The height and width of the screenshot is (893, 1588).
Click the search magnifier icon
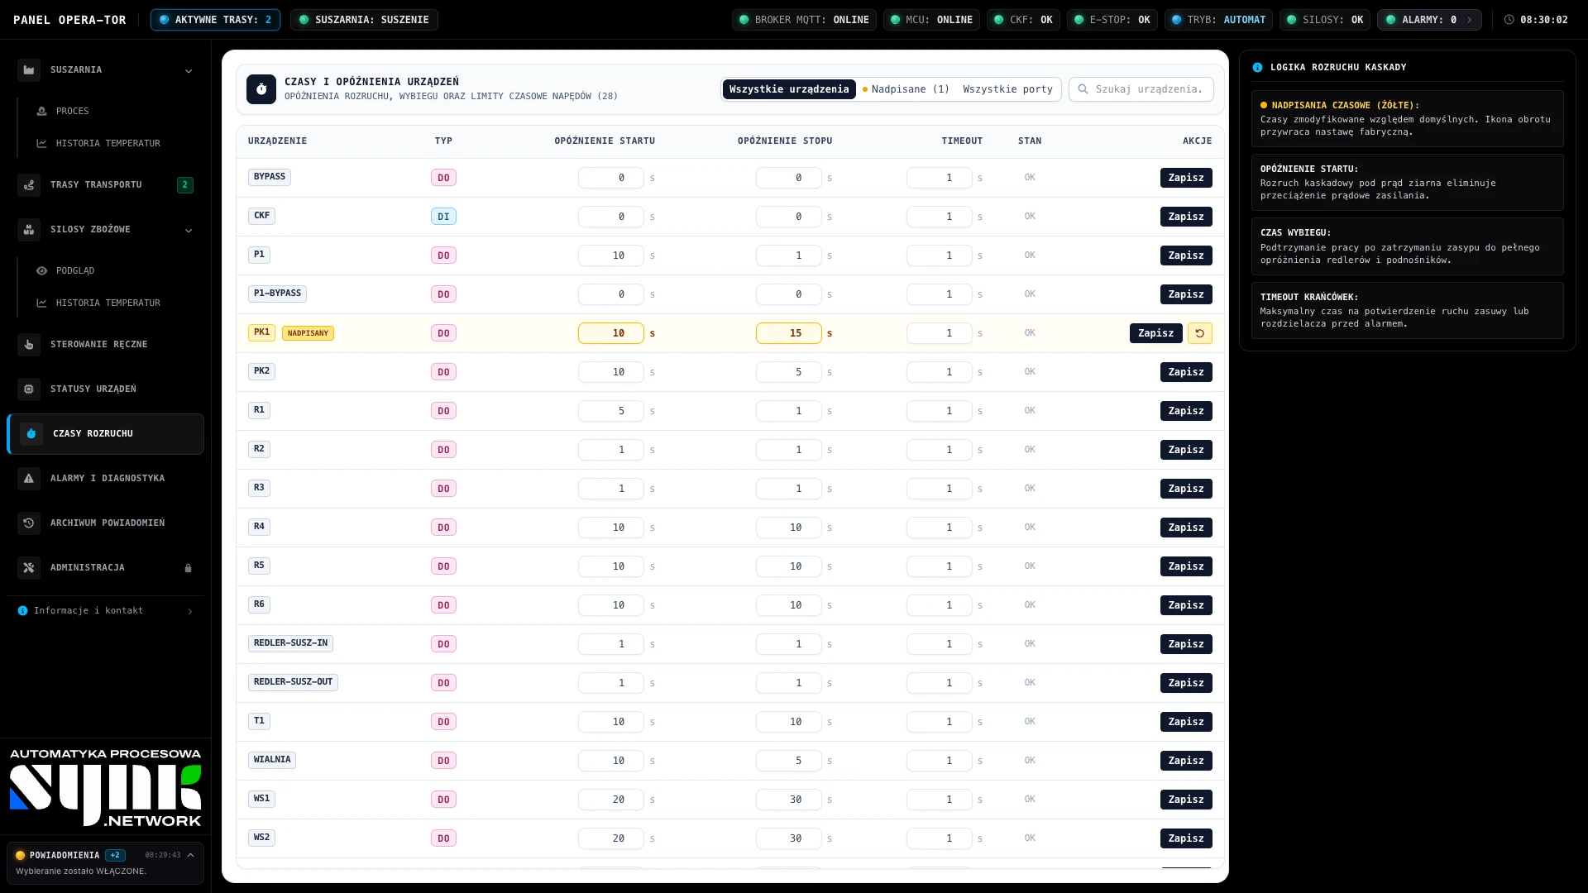[x=1083, y=89]
